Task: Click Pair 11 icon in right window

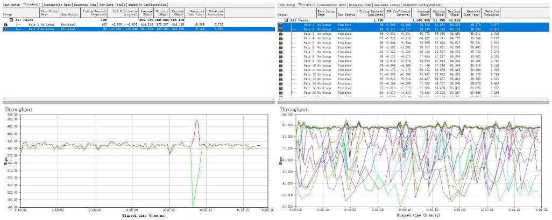Action: pos(281,70)
